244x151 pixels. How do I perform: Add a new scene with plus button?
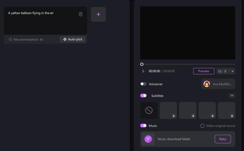coord(98,14)
